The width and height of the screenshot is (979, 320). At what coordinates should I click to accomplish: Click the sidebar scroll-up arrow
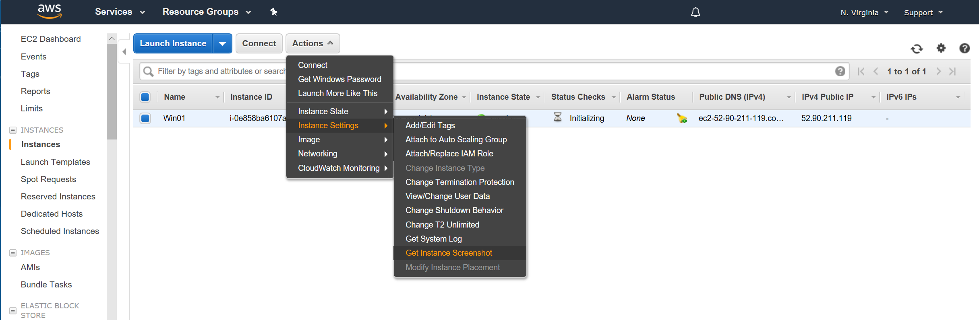(112, 39)
